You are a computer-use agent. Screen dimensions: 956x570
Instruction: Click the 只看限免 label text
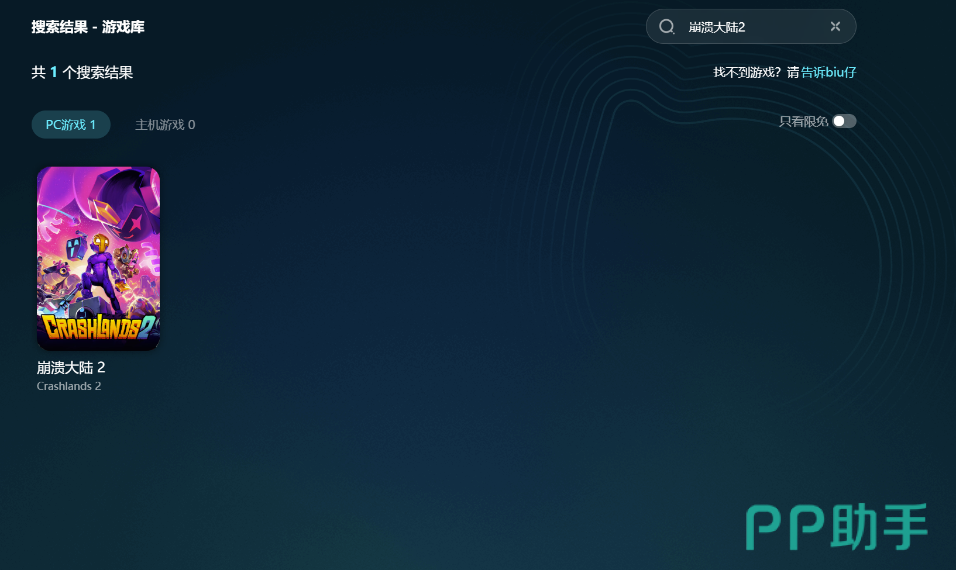coord(803,122)
